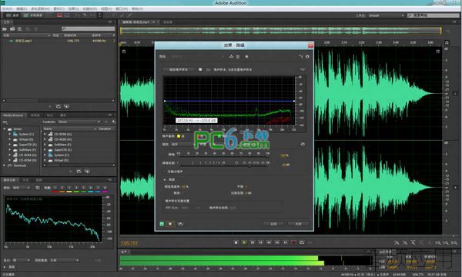Switch to Waveform editor view

[x=12, y=15]
